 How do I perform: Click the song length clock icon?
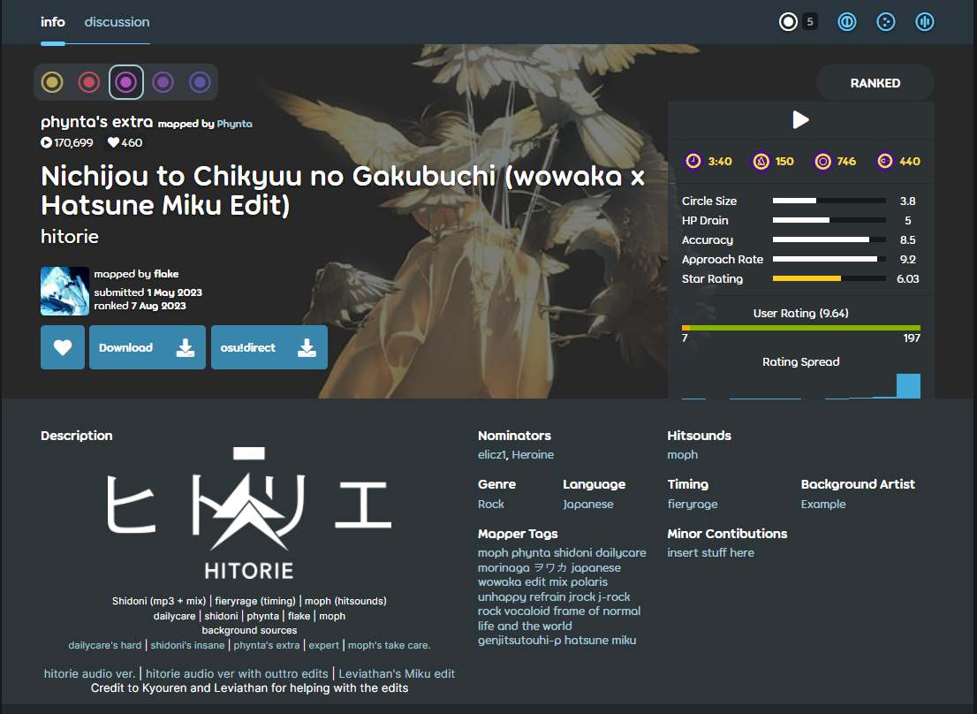click(x=693, y=161)
